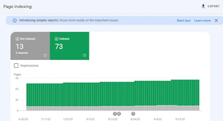Click the 90 y-axis value
This screenshot has width=223, height=121.
tap(17, 78)
